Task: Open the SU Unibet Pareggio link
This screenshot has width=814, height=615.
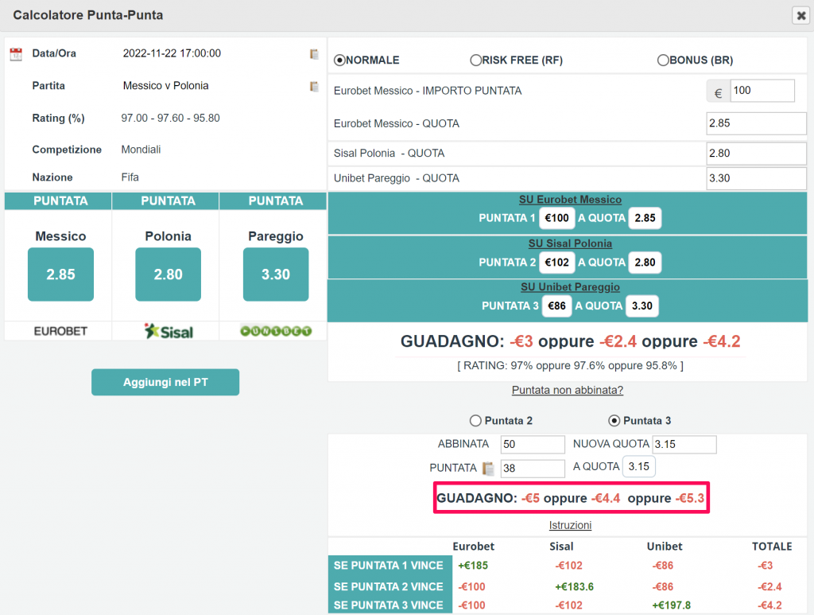Action: [570, 286]
